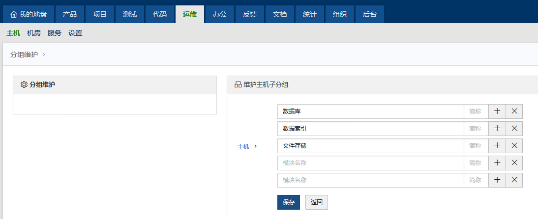Click the home icon beside 我的地盘
Viewport: 538px width, 219px height.
coord(14,14)
